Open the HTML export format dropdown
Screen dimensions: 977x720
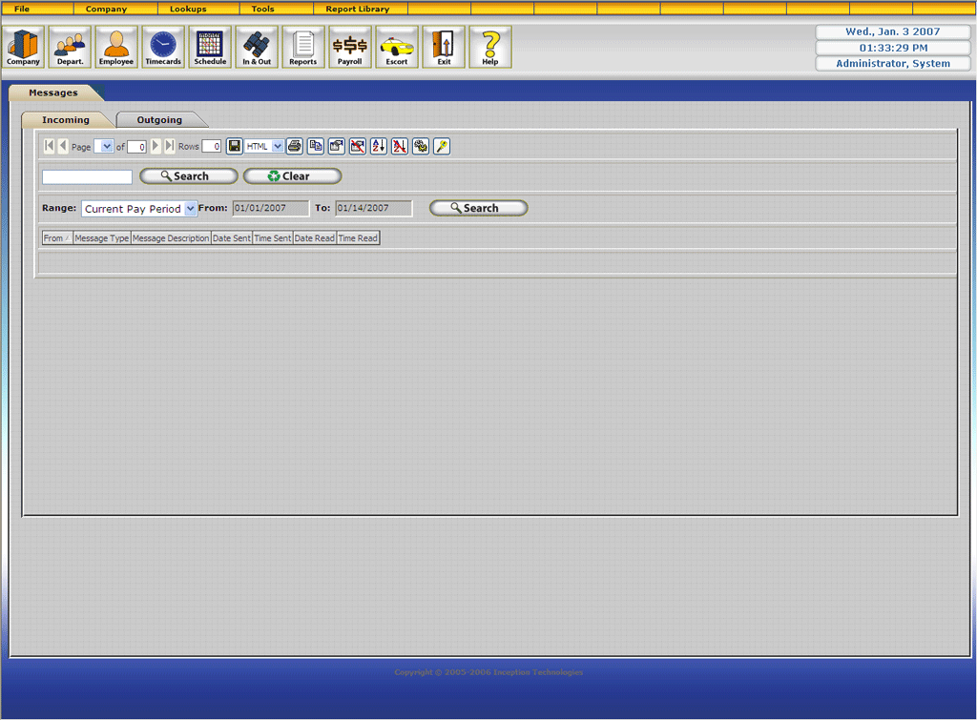coord(278,146)
